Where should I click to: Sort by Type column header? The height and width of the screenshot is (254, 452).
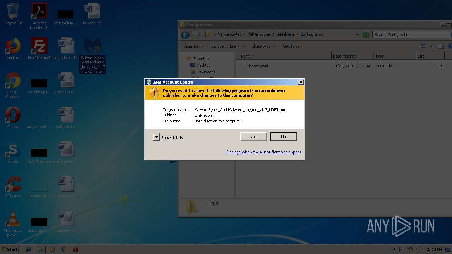pyautogui.click(x=395, y=56)
